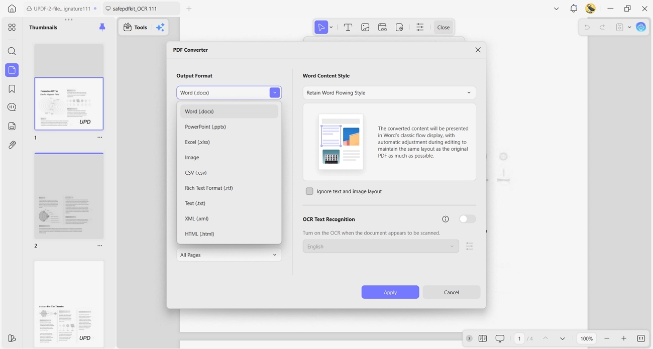Go to next page down arrow
The height and width of the screenshot is (349, 653).
[562, 338]
